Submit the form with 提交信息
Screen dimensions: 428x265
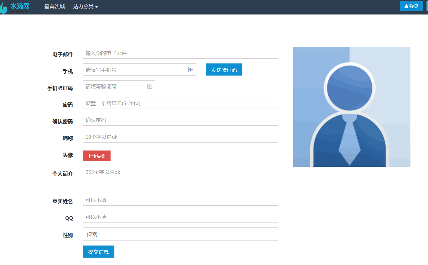point(98,252)
